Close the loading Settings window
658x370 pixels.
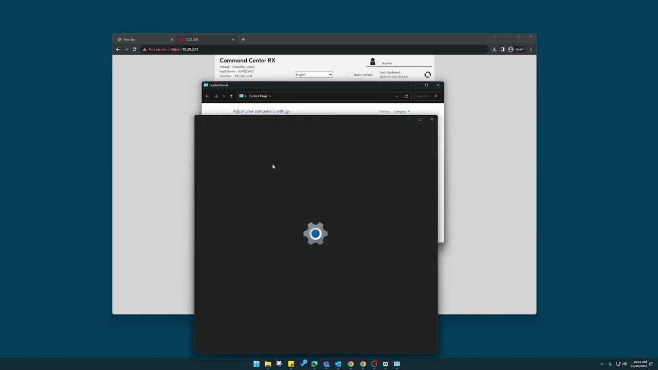coord(432,119)
